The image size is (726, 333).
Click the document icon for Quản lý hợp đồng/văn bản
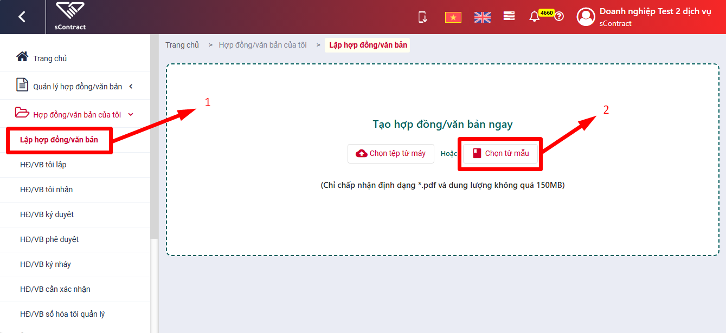click(22, 85)
